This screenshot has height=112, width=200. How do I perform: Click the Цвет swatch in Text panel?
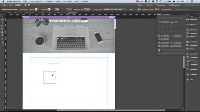click(176, 22)
